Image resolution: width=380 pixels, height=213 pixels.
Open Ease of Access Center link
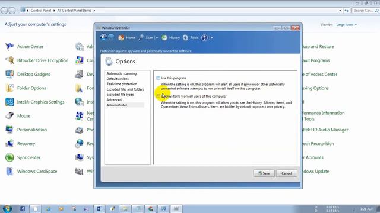pos(320,74)
